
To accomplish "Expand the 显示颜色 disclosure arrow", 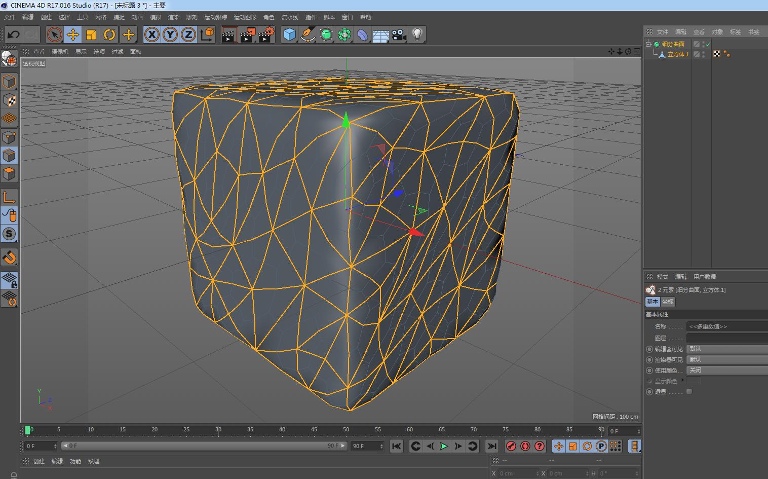I will (682, 380).
